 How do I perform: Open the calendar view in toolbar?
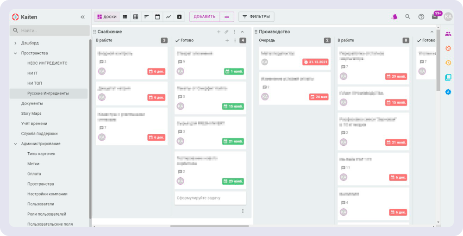pyautogui.click(x=157, y=17)
